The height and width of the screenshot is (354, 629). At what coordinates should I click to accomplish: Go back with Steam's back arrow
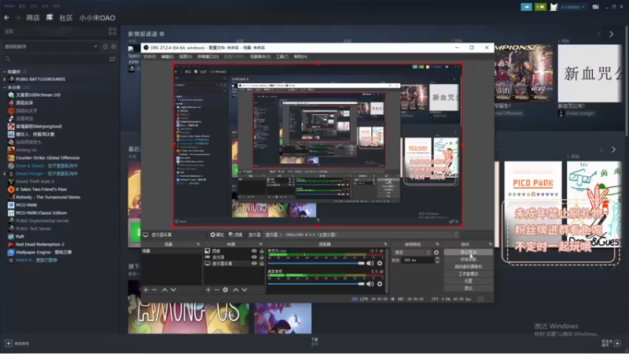[x=6, y=17]
